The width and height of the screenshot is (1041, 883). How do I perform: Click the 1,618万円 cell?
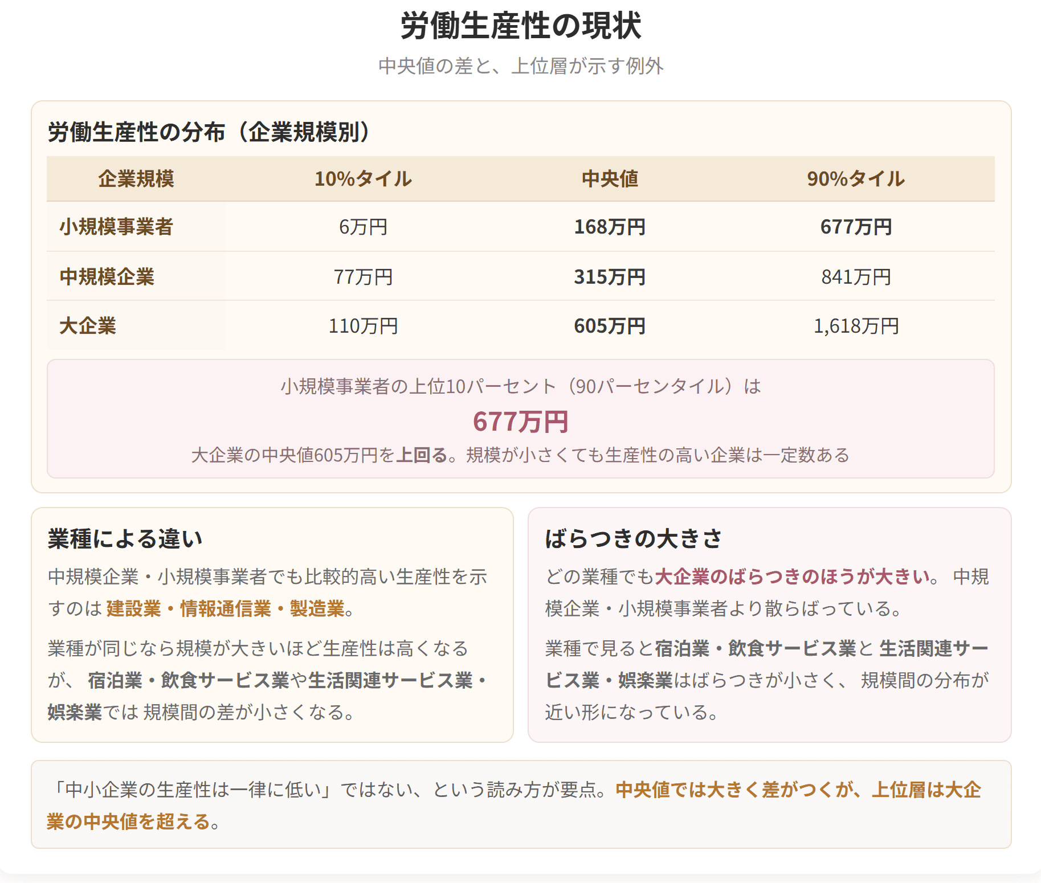pos(856,326)
